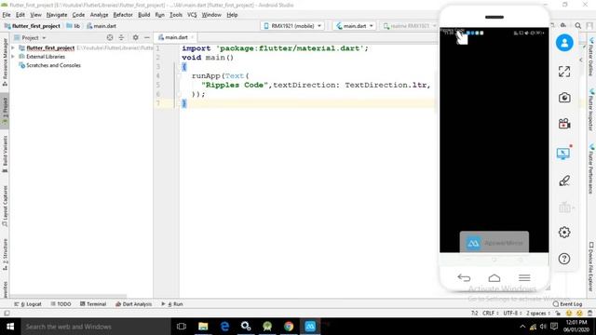Open Google Chrome from taskbar
This screenshot has width=596, height=335.
[289, 327]
